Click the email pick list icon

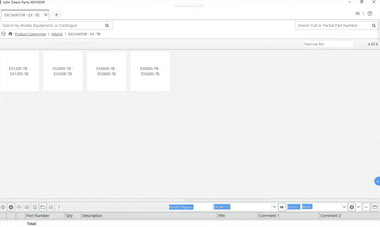coord(27,207)
